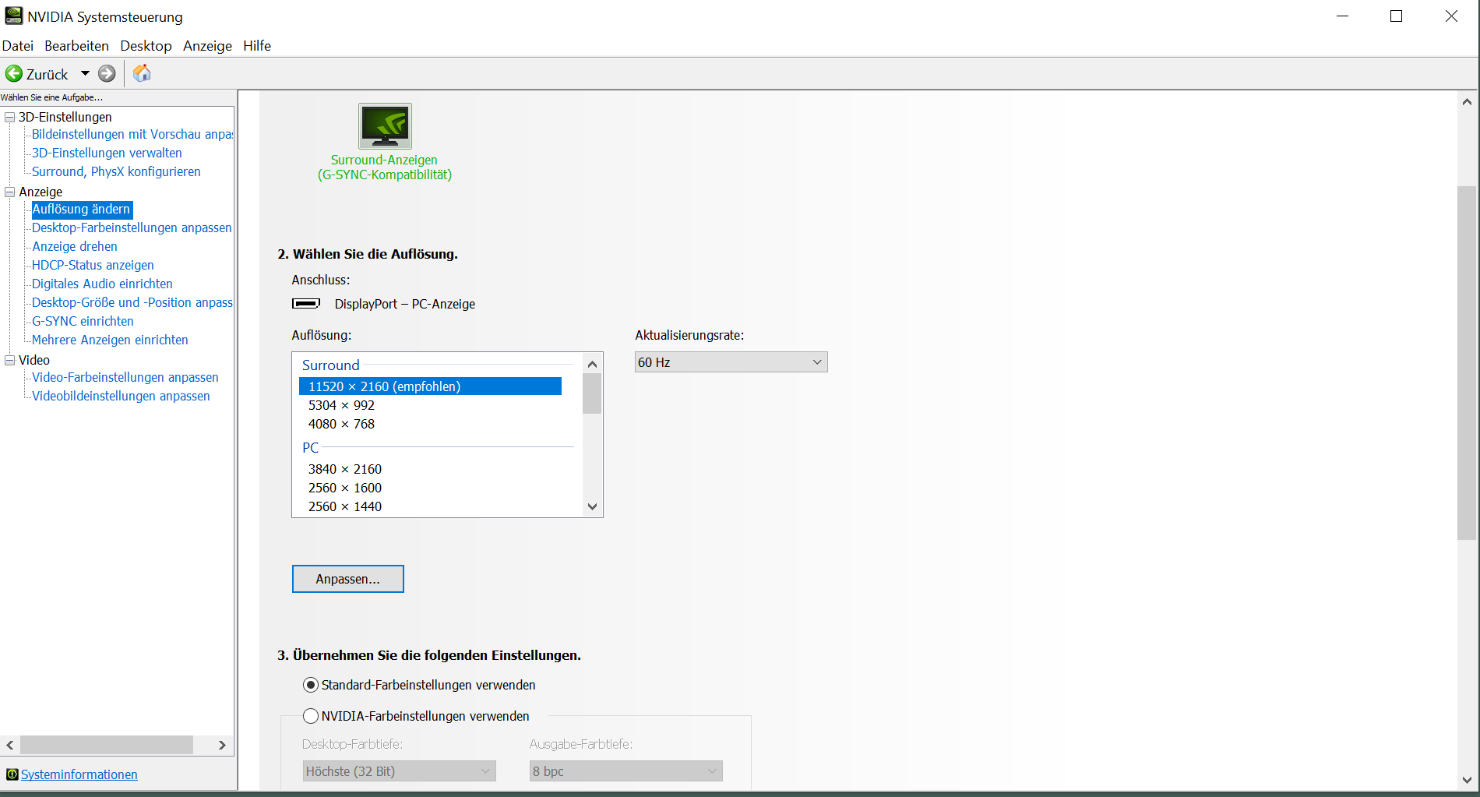Screen dimensions: 1480x797
Task: Open HDCP-Status anzeigen
Action: [x=93, y=265]
